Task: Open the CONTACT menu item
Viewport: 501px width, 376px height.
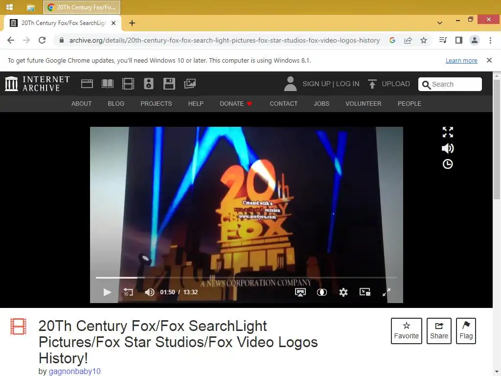Action: (x=283, y=104)
